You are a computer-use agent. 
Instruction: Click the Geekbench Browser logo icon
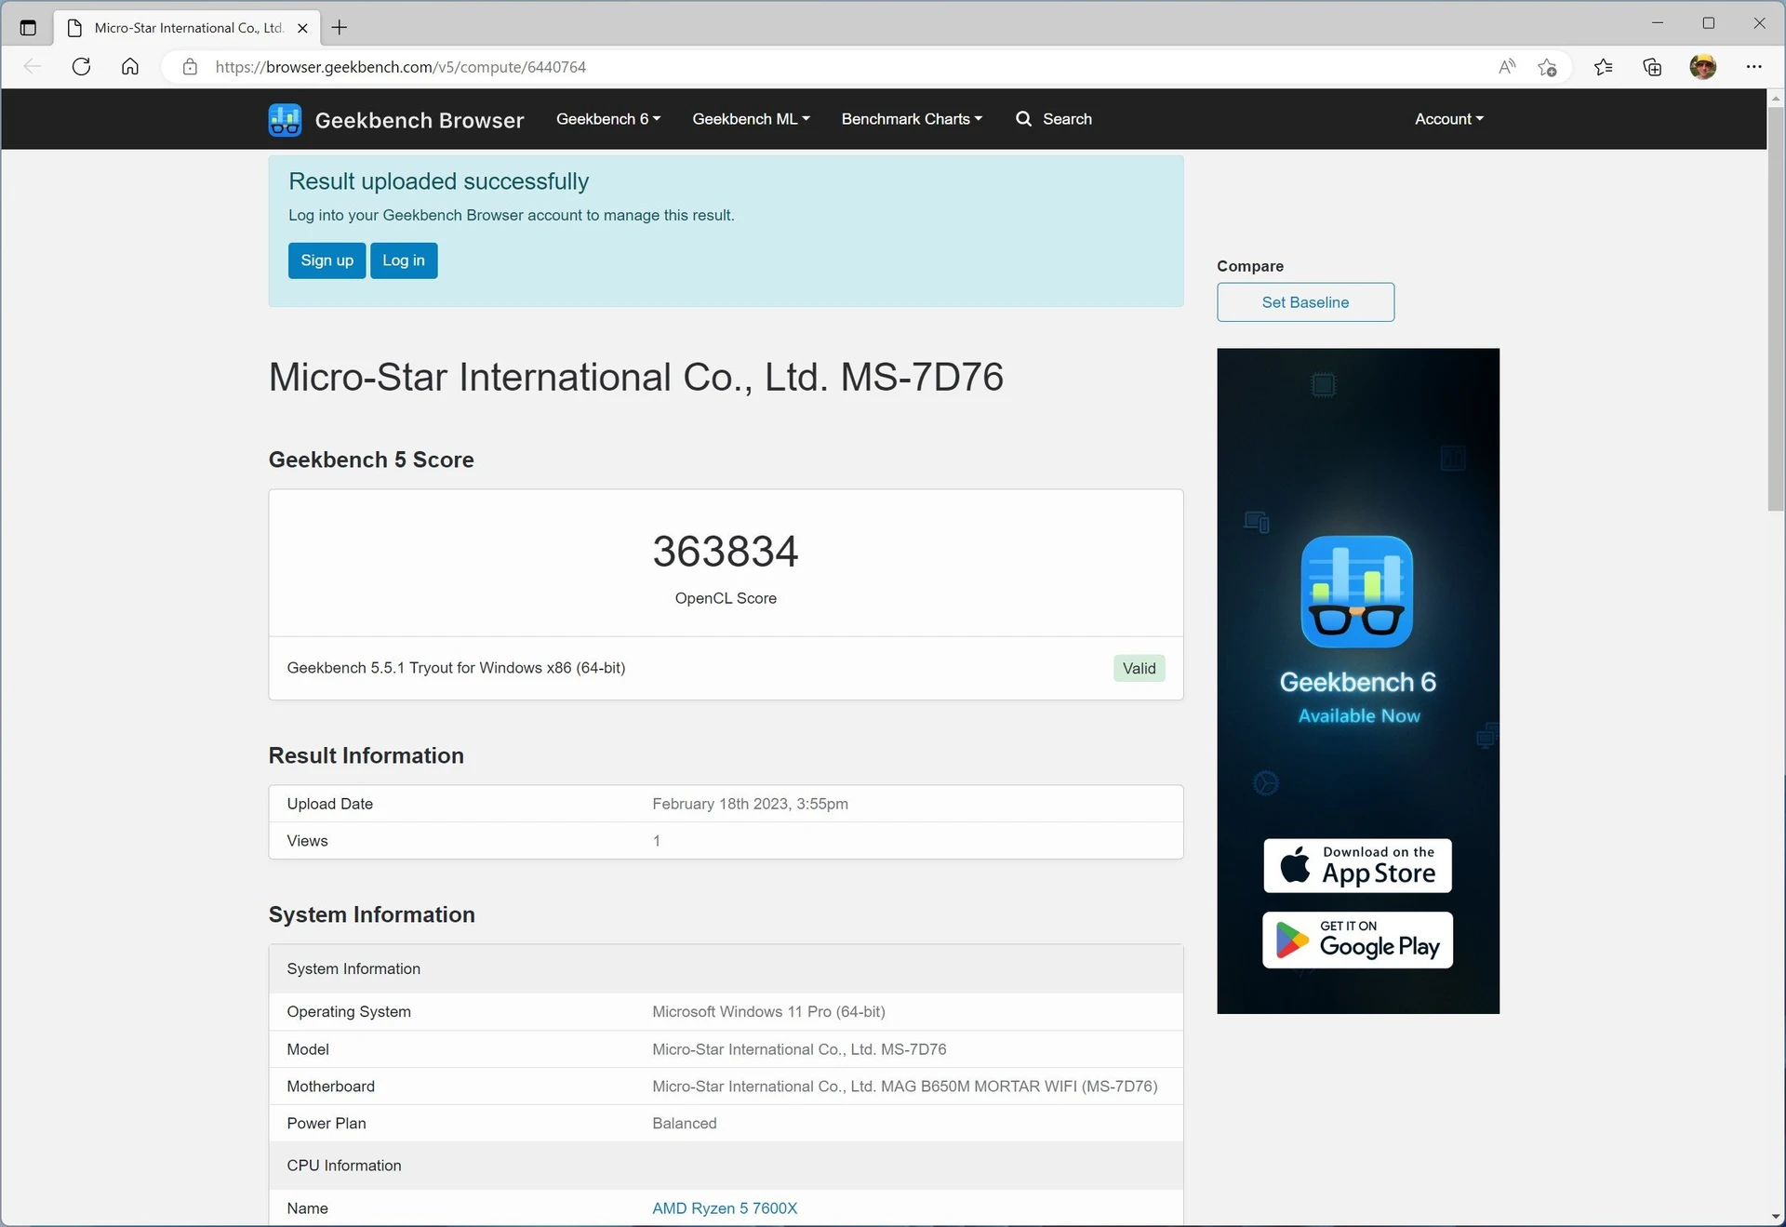click(x=285, y=119)
